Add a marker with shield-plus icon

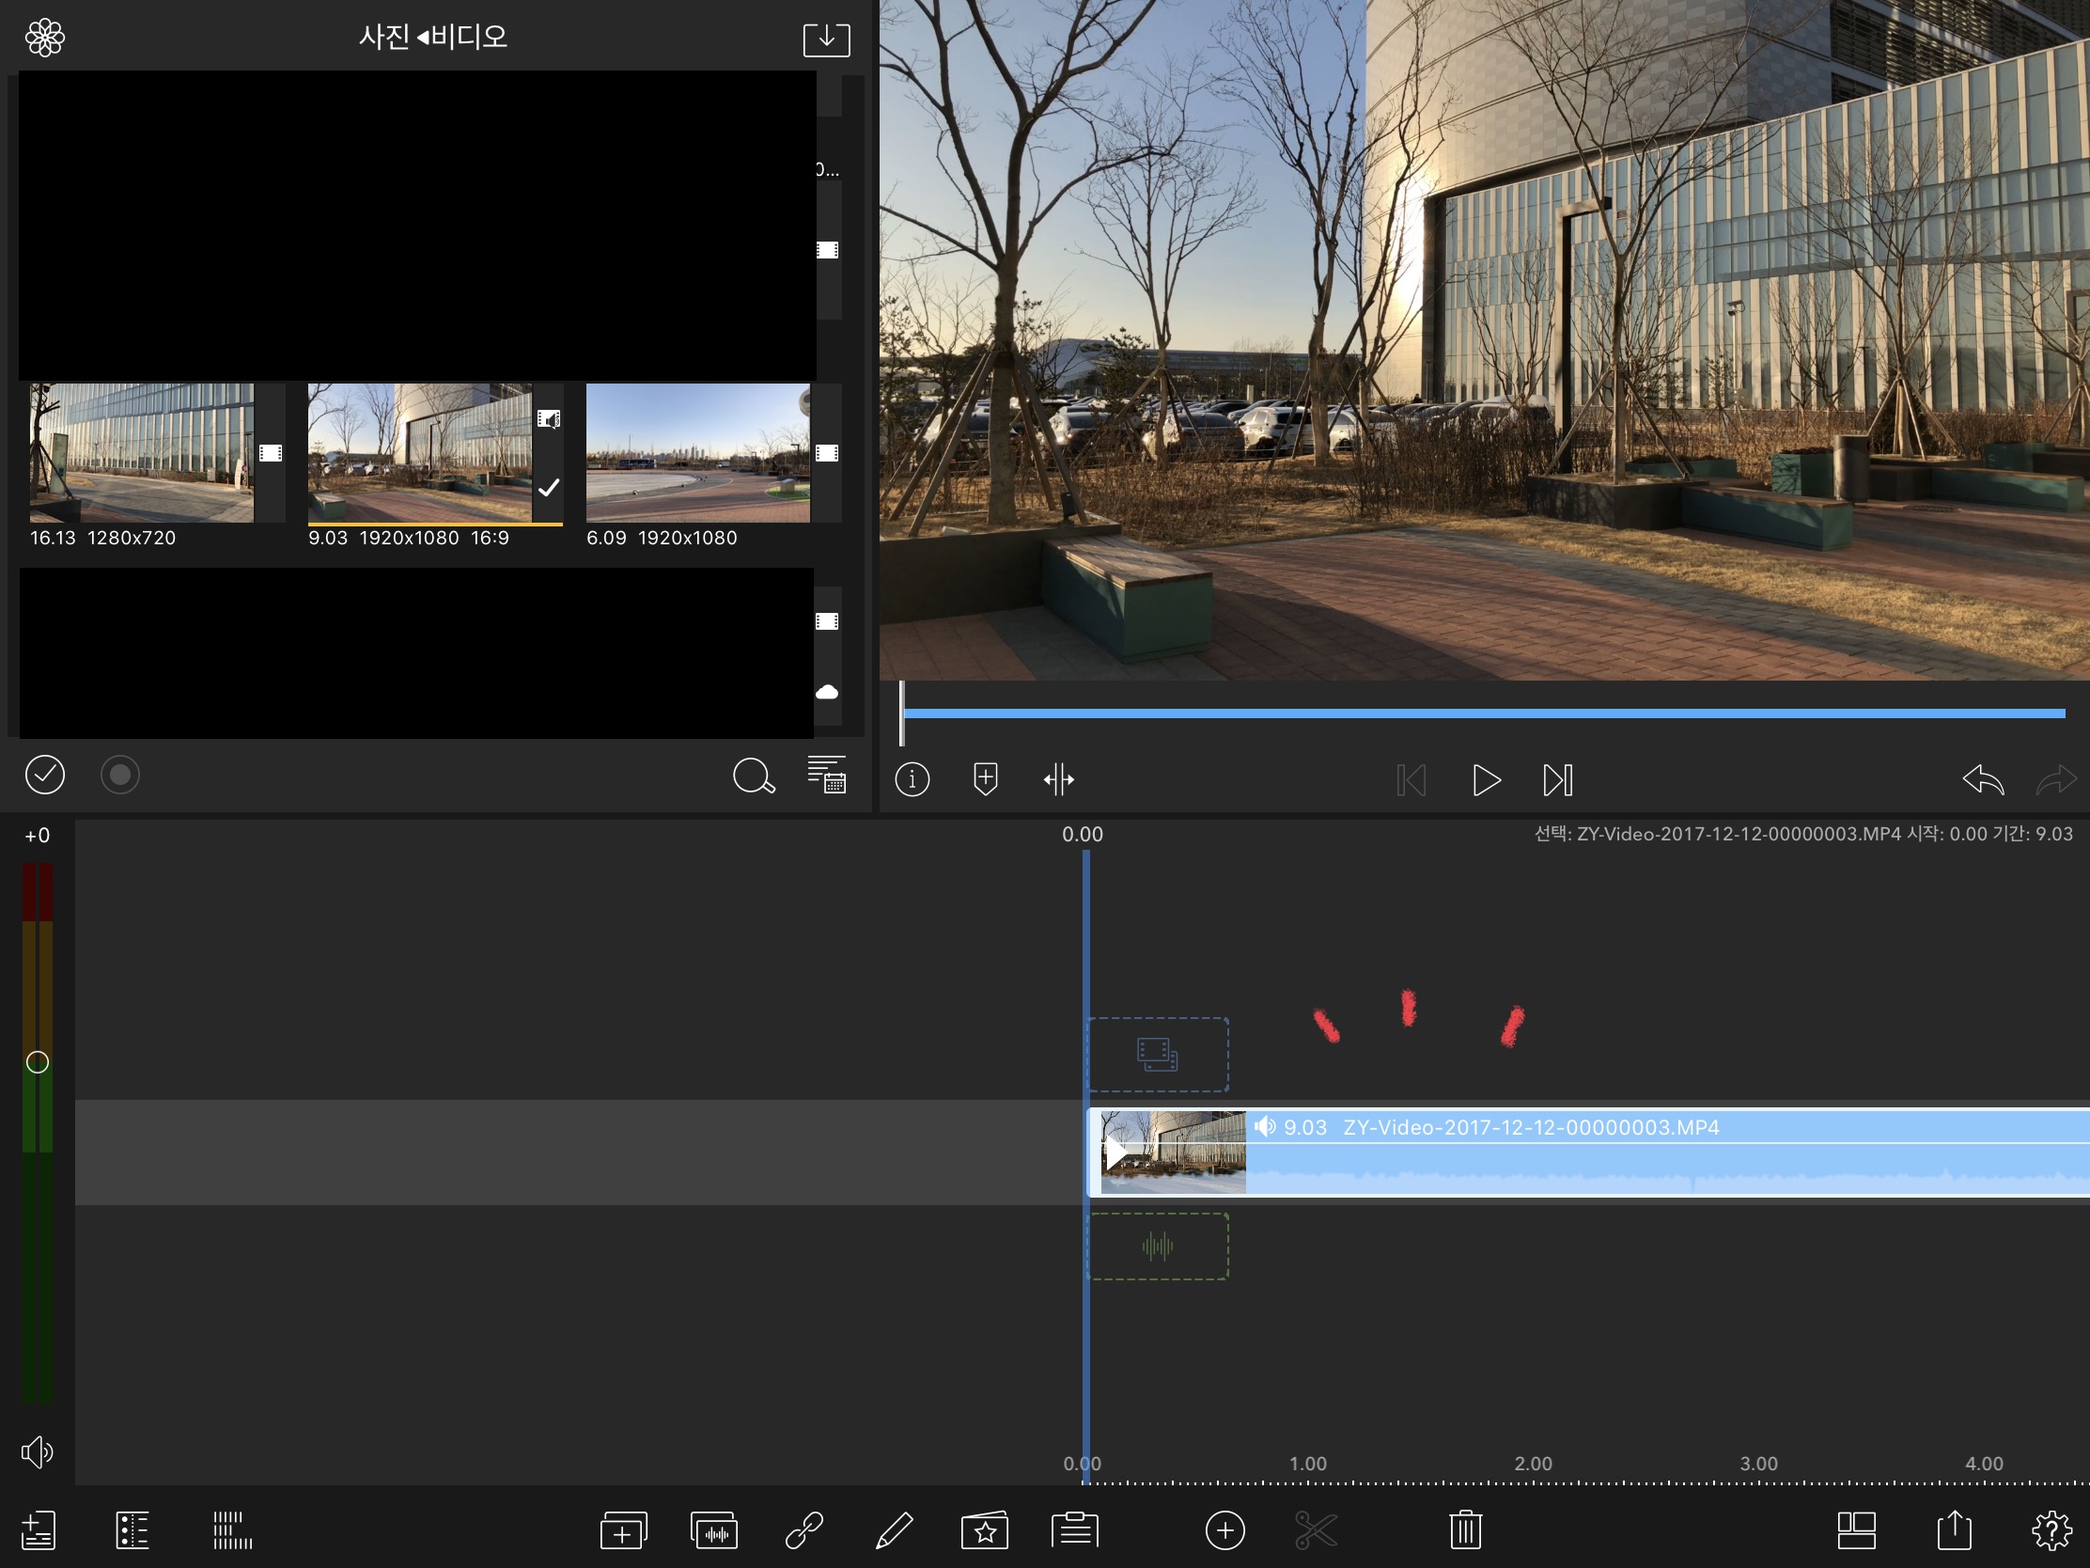tap(986, 778)
